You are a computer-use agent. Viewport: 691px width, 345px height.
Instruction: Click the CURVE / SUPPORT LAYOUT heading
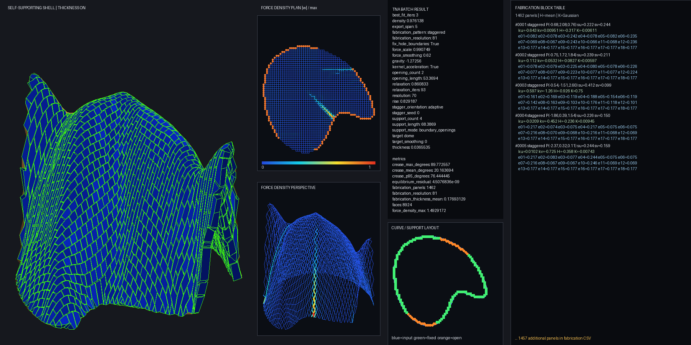(x=415, y=228)
